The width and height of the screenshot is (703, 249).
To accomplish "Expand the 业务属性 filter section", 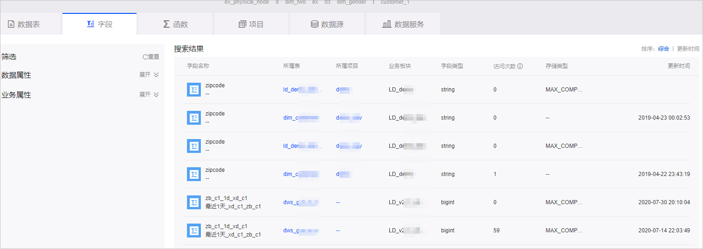I will pos(149,95).
